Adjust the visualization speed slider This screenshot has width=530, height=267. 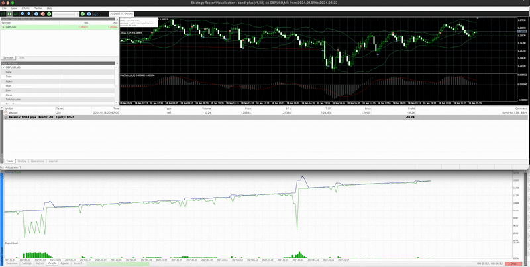[66, 14]
